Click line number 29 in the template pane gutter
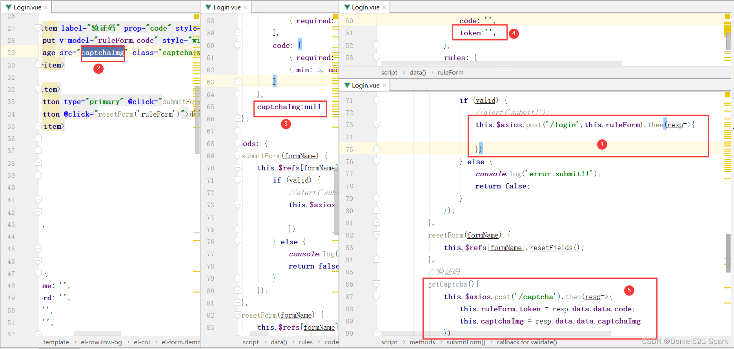734x349 pixels. (x=11, y=53)
